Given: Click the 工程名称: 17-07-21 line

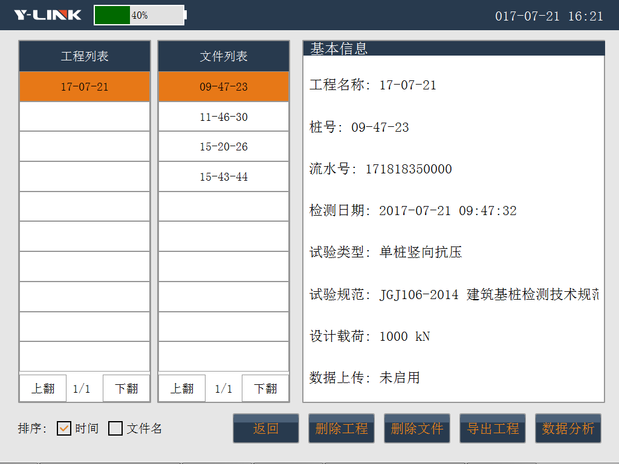Looking at the screenshot, I should [372, 85].
